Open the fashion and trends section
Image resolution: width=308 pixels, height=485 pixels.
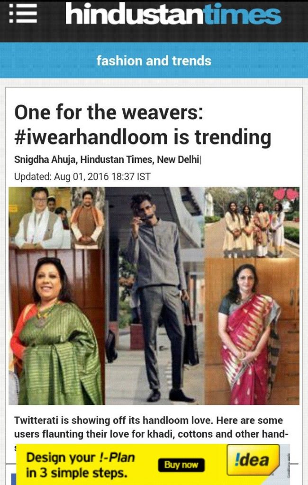coord(154,61)
